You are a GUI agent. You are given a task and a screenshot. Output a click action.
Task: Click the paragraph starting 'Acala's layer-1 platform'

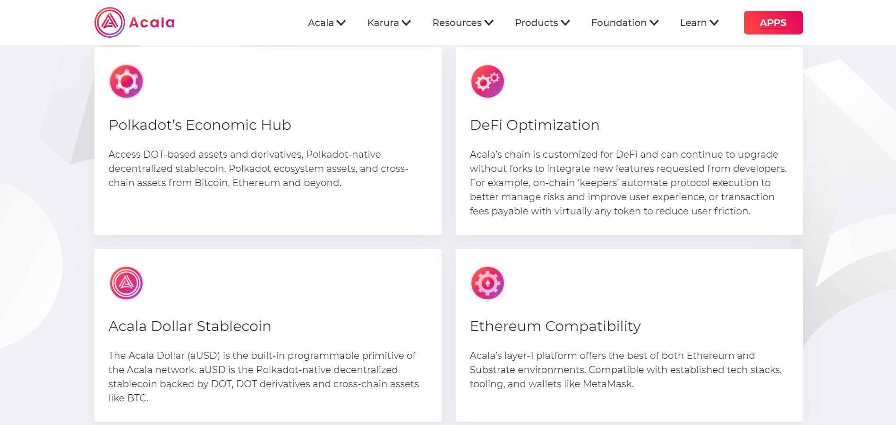point(626,370)
